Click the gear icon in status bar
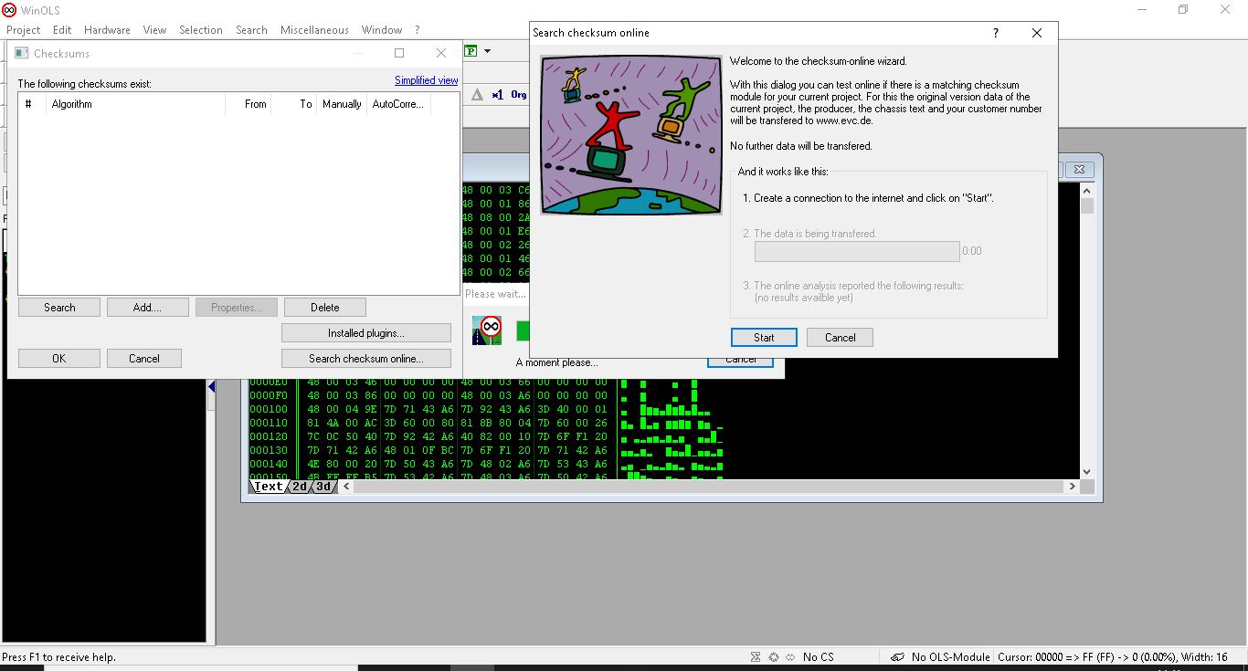The width and height of the screenshot is (1248, 671). click(773, 657)
